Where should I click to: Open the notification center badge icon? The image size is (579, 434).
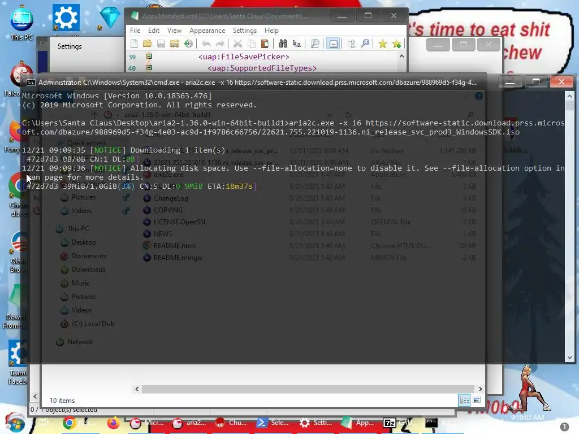[564, 427]
